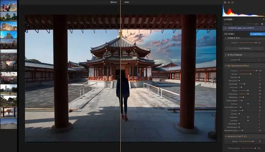Click the Add Filter button
This screenshot has width=265, height=152.
[x=257, y=34]
